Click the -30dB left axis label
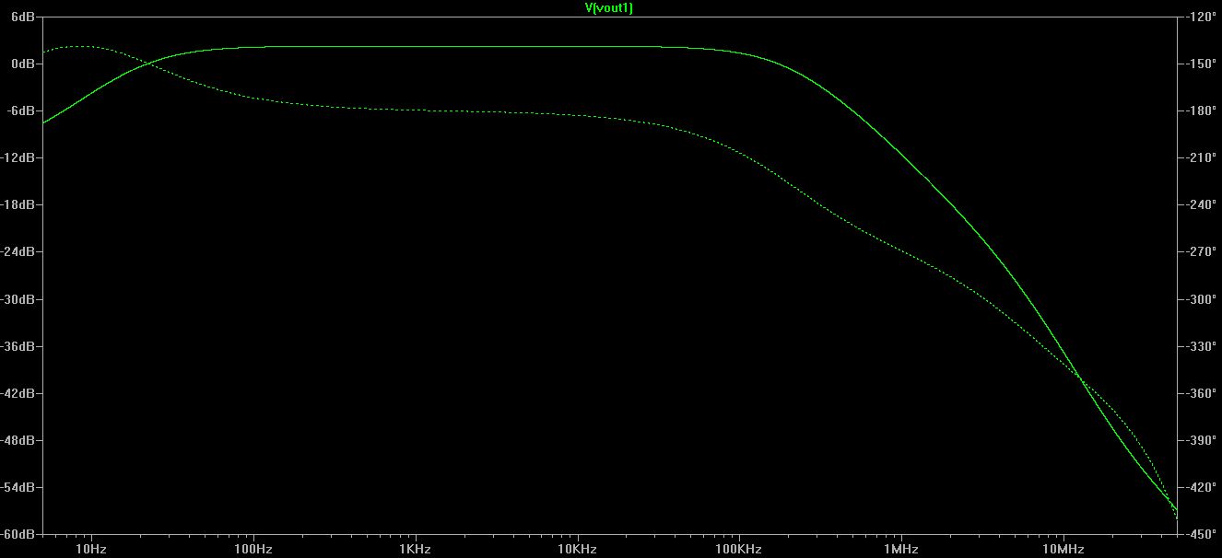Screen dimensions: 1222x558 [19, 299]
